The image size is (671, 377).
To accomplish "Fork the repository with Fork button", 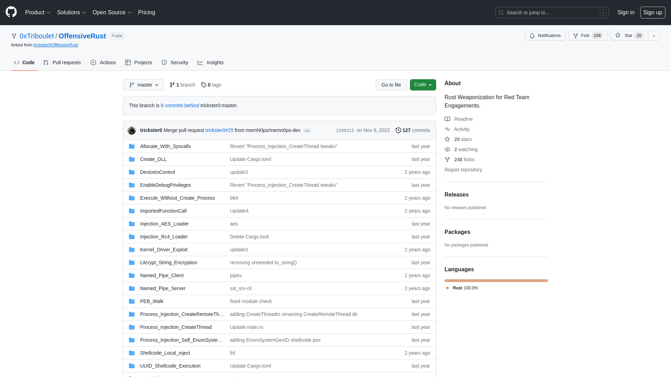I will 588,36.
